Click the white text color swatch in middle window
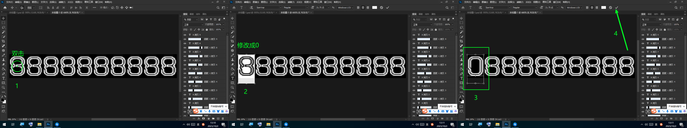Screen dimensions: 687x128 pyautogui.click(x=374, y=8)
